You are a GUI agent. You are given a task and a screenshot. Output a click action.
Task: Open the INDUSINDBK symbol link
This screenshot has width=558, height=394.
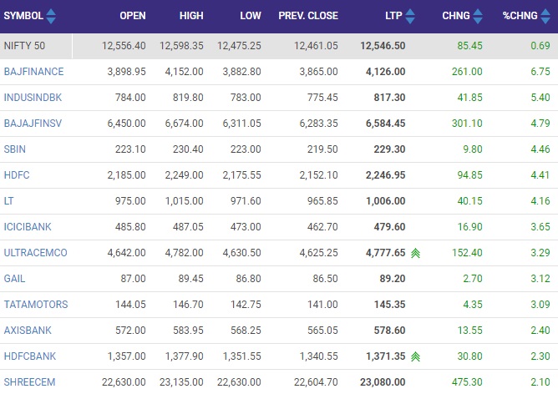tap(33, 98)
